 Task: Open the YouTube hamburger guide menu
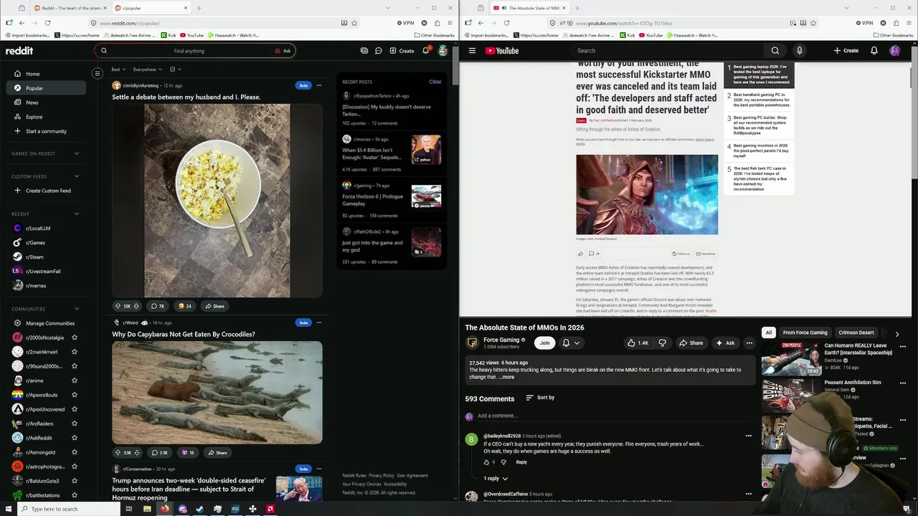pos(472,51)
